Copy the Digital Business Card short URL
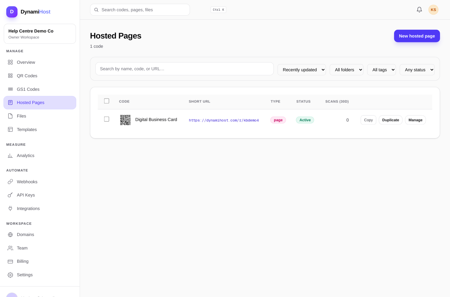Image resolution: width=450 pixels, height=297 pixels. pos(368,120)
